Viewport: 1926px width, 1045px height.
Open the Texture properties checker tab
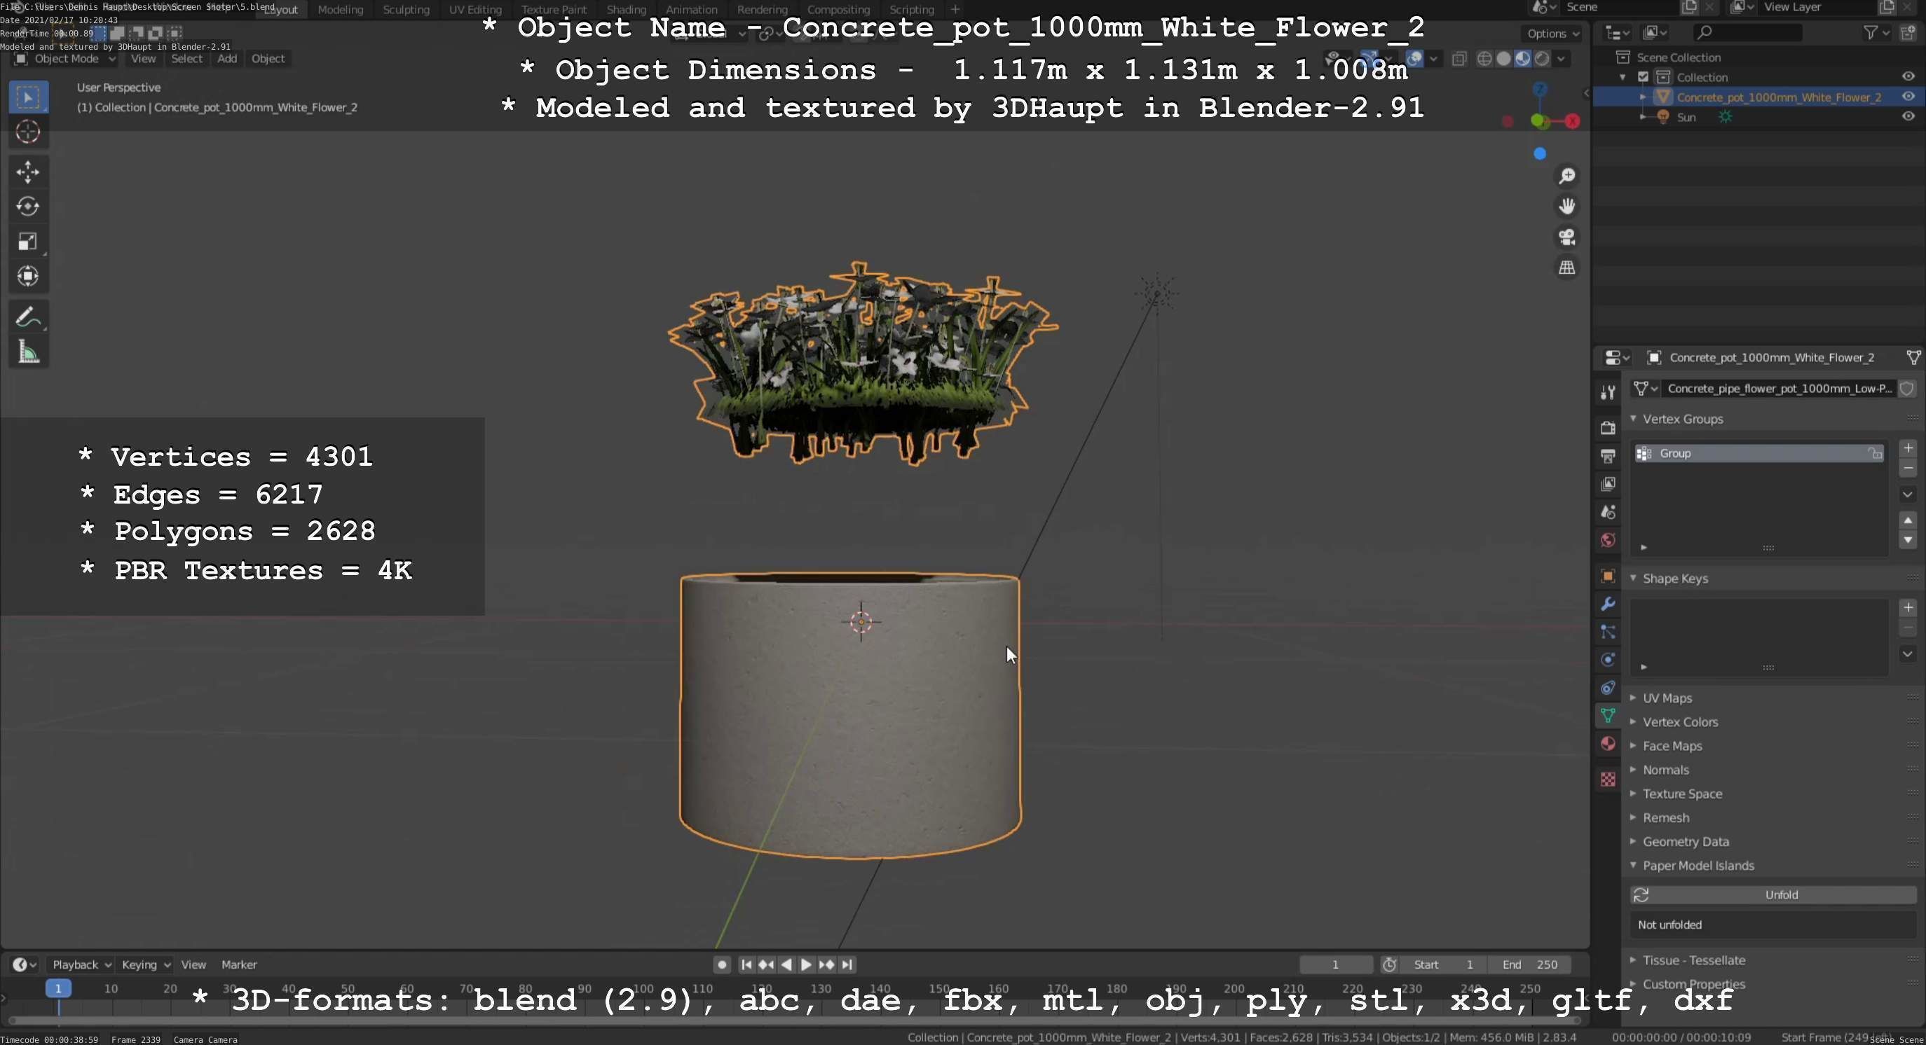(1608, 779)
